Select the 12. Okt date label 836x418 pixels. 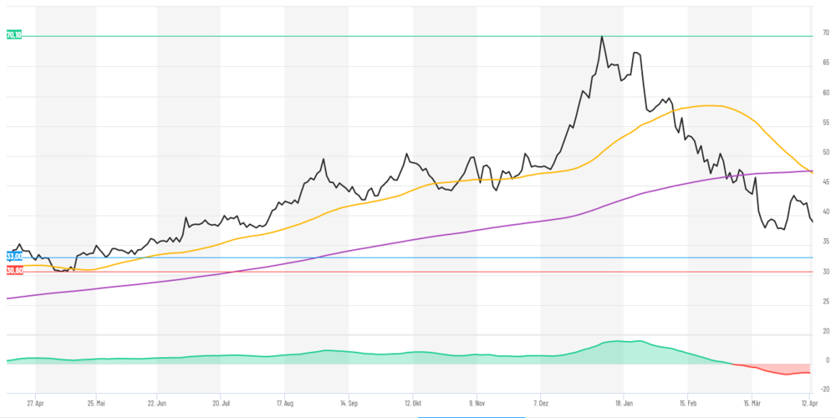pos(413,403)
